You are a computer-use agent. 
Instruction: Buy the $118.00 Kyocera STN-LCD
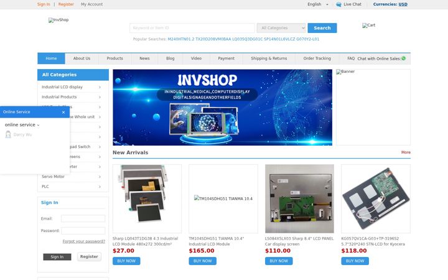(355, 261)
